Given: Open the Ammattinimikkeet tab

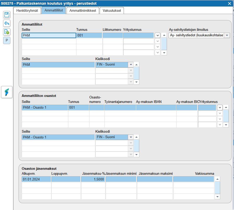Looking at the screenshot, I should pos(83,11).
